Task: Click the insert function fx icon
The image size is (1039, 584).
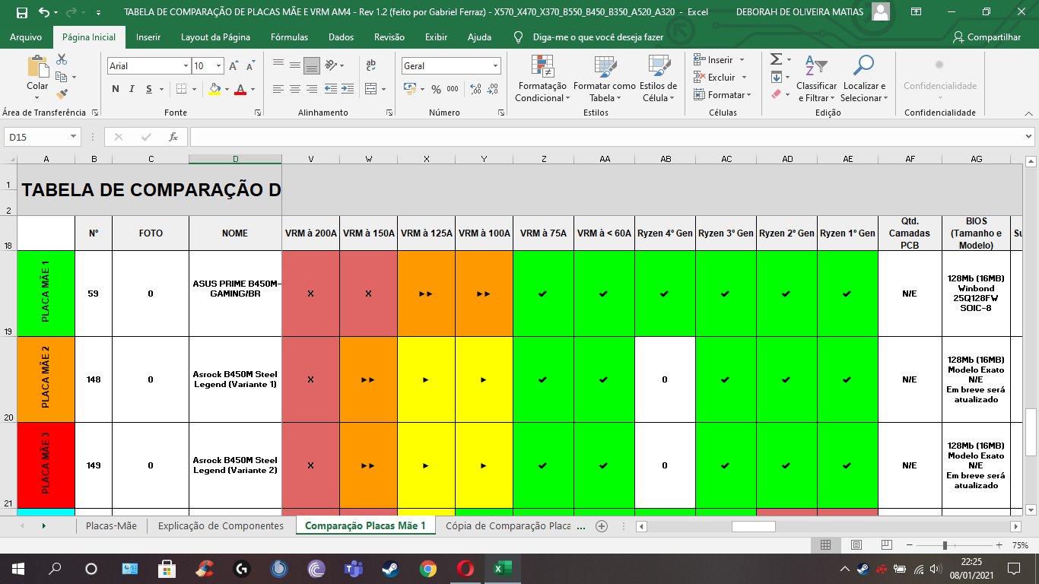Action: click(173, 137)
